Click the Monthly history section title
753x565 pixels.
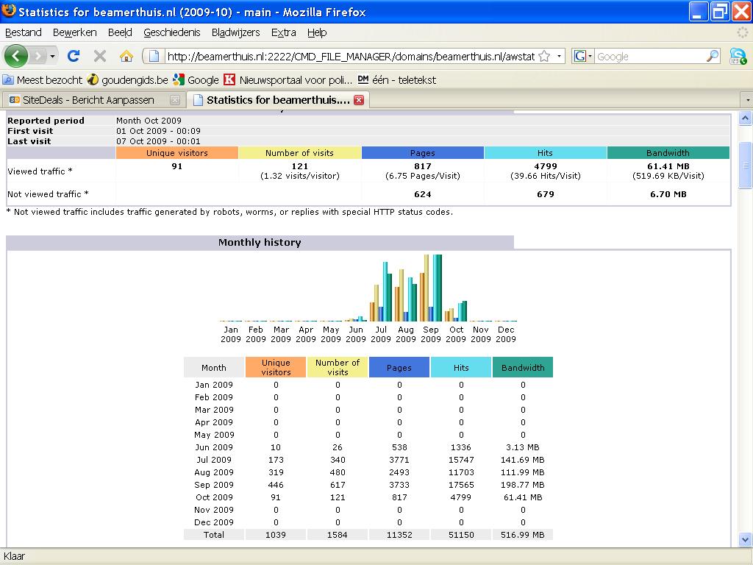260,242
